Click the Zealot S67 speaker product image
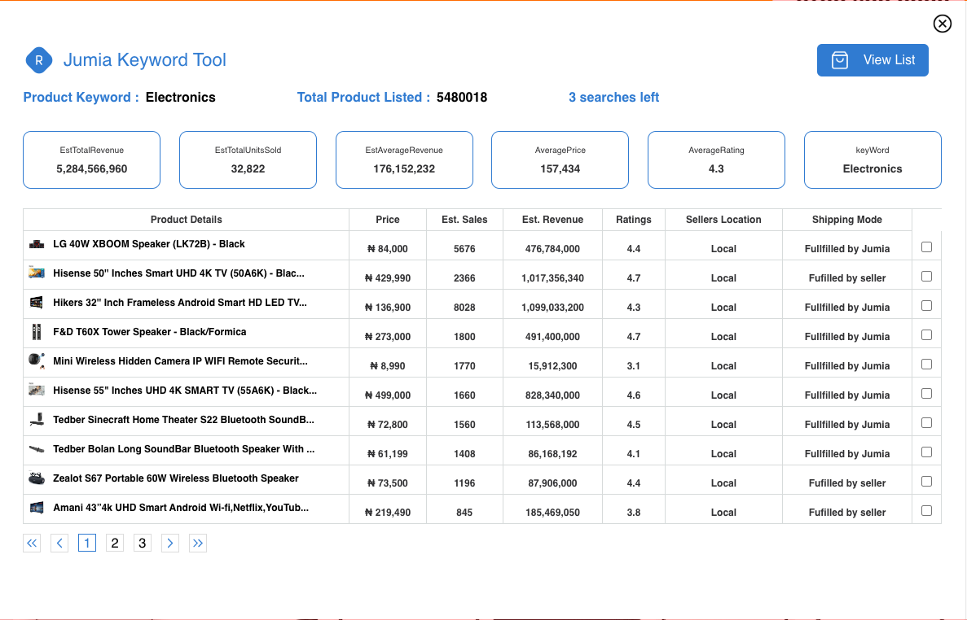967x620 pixels. 37,478
